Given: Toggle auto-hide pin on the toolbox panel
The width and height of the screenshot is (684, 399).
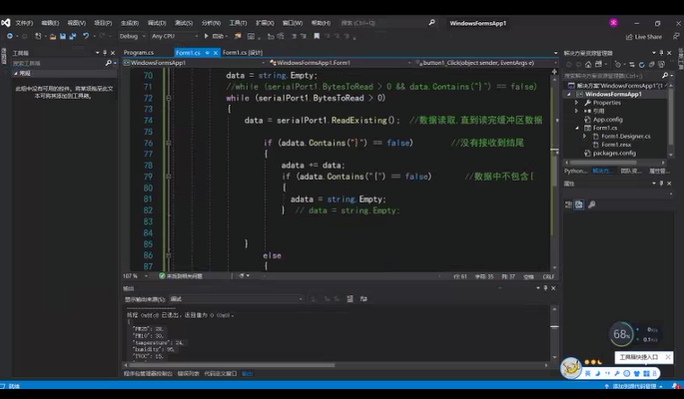Looking at the screenshot, I should tap(105, 53).
